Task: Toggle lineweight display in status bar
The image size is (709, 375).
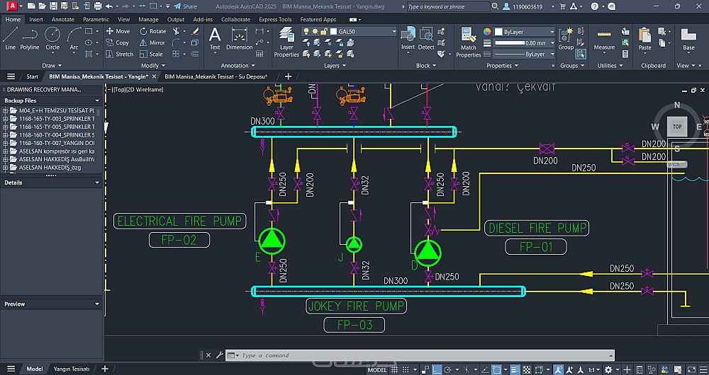Action: [515, 369]
